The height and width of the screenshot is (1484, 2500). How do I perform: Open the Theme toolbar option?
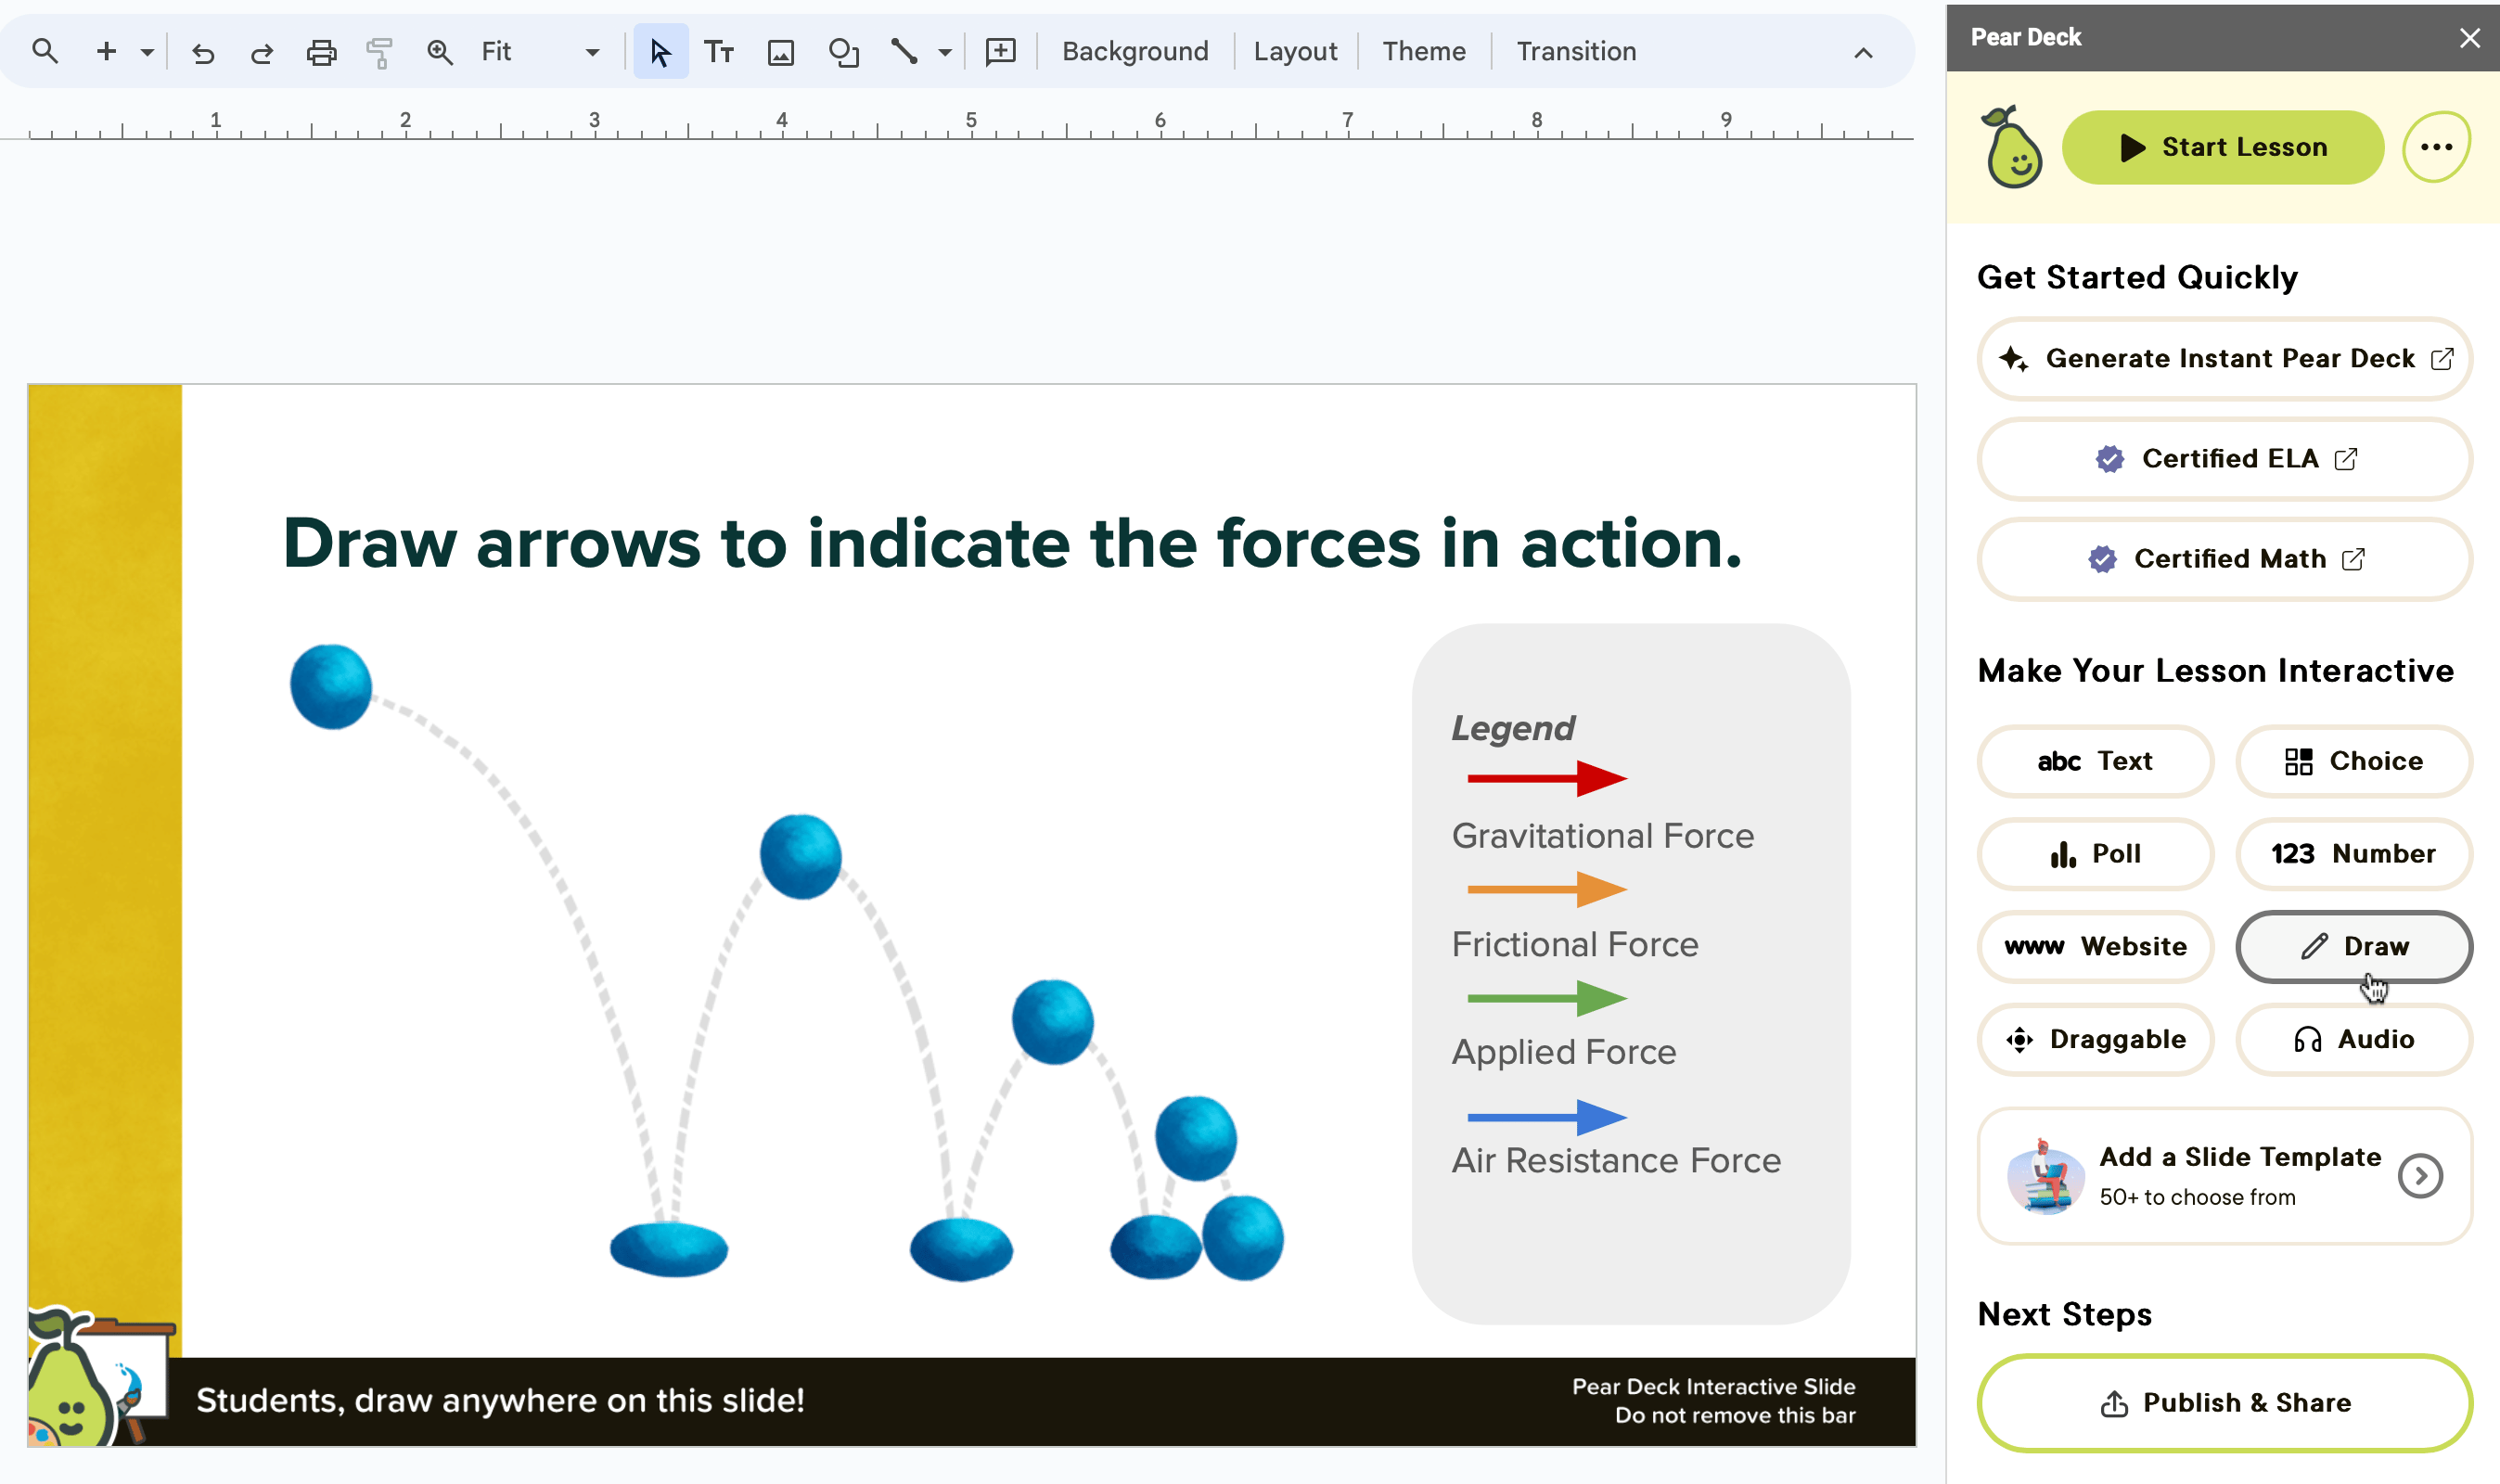point(1424,51)
